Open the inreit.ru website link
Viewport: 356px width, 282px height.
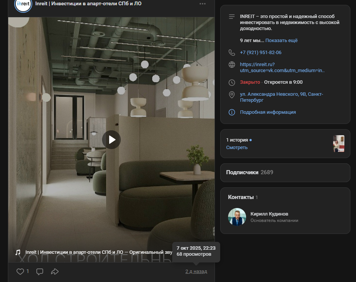click(282, 67)
